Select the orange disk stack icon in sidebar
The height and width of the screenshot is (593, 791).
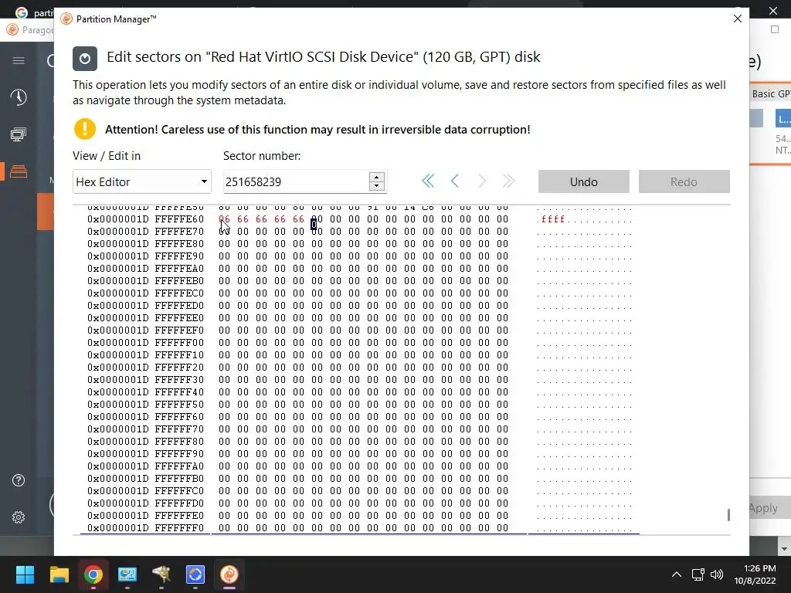[19, 171]
